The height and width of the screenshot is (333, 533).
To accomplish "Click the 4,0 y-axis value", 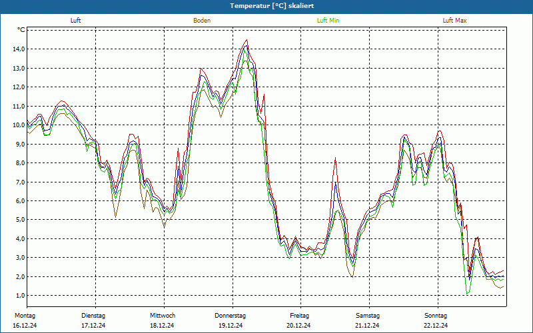I will click(x=21, y=239).
